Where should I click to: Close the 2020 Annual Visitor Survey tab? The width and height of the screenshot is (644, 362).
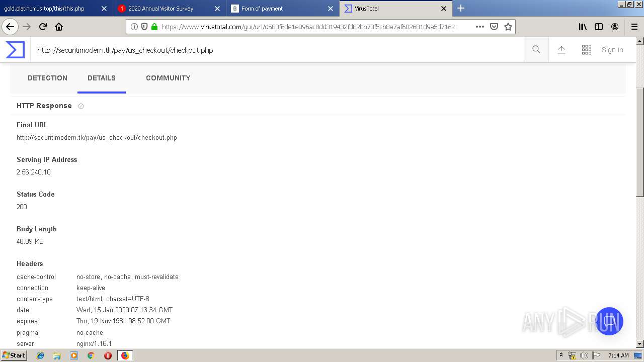click(x=217, y=9)
